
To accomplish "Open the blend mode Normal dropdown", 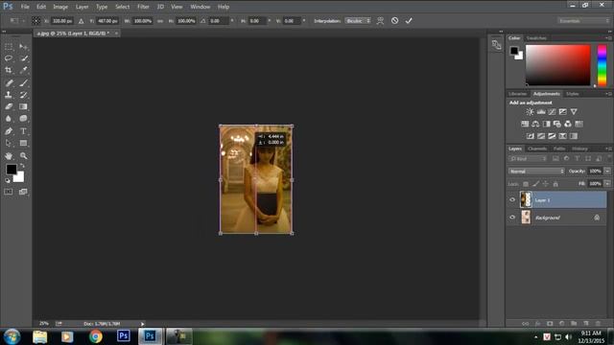I will 536,172.
